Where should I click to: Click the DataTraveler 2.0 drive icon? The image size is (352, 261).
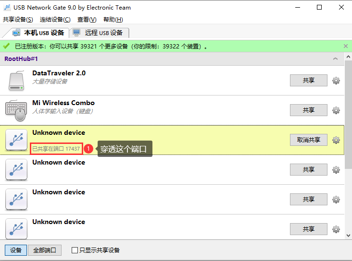(x=16, y=81)
